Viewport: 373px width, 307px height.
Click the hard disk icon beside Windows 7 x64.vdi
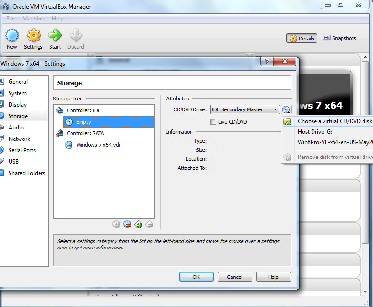(x=69, y=145)
